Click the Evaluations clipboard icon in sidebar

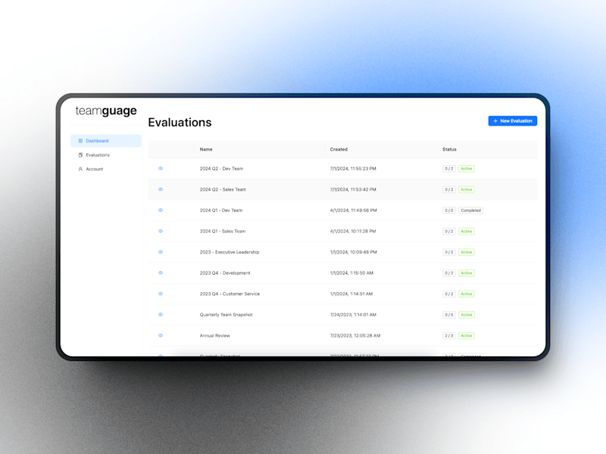(80, 155)
